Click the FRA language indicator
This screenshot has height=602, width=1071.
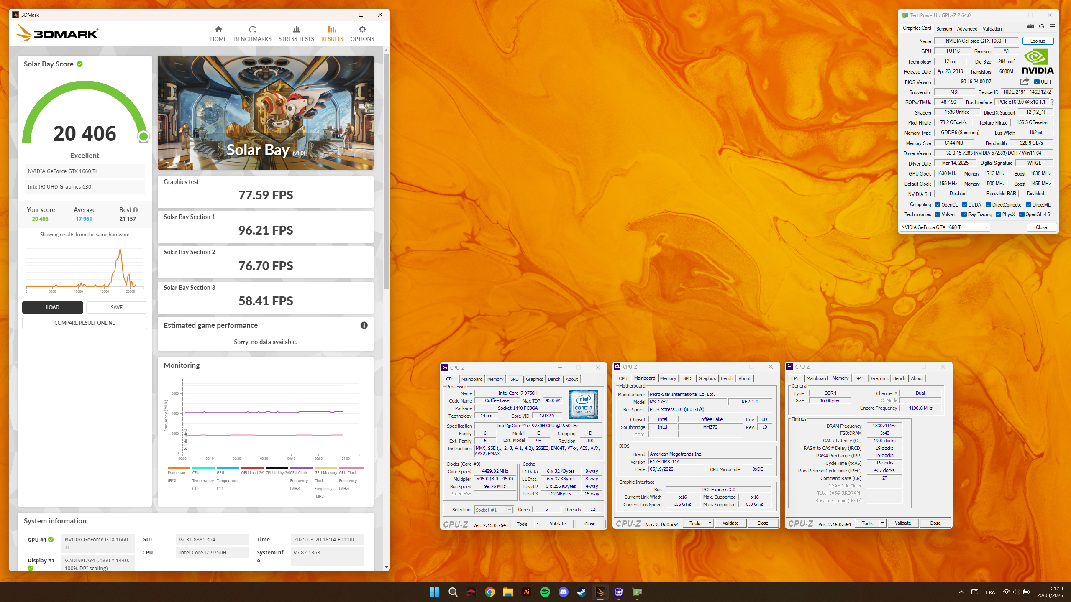[x=990, y=592]
